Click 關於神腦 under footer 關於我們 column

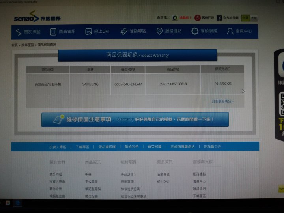[x=56, y=174]
